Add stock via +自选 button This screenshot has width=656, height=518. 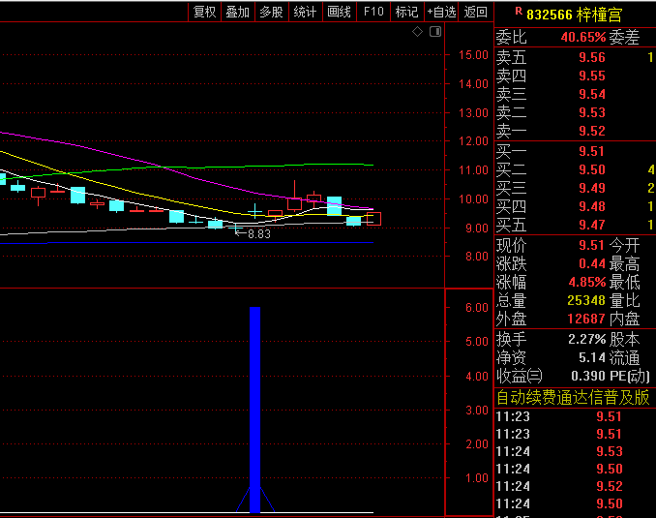pyautogui.click(x=441, y=12)
